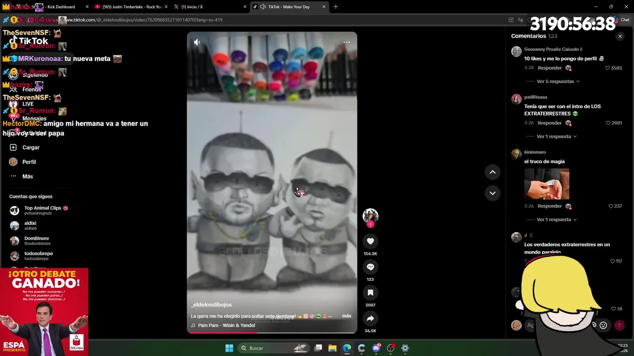Expand video caption with 'más'

point(347,316)
